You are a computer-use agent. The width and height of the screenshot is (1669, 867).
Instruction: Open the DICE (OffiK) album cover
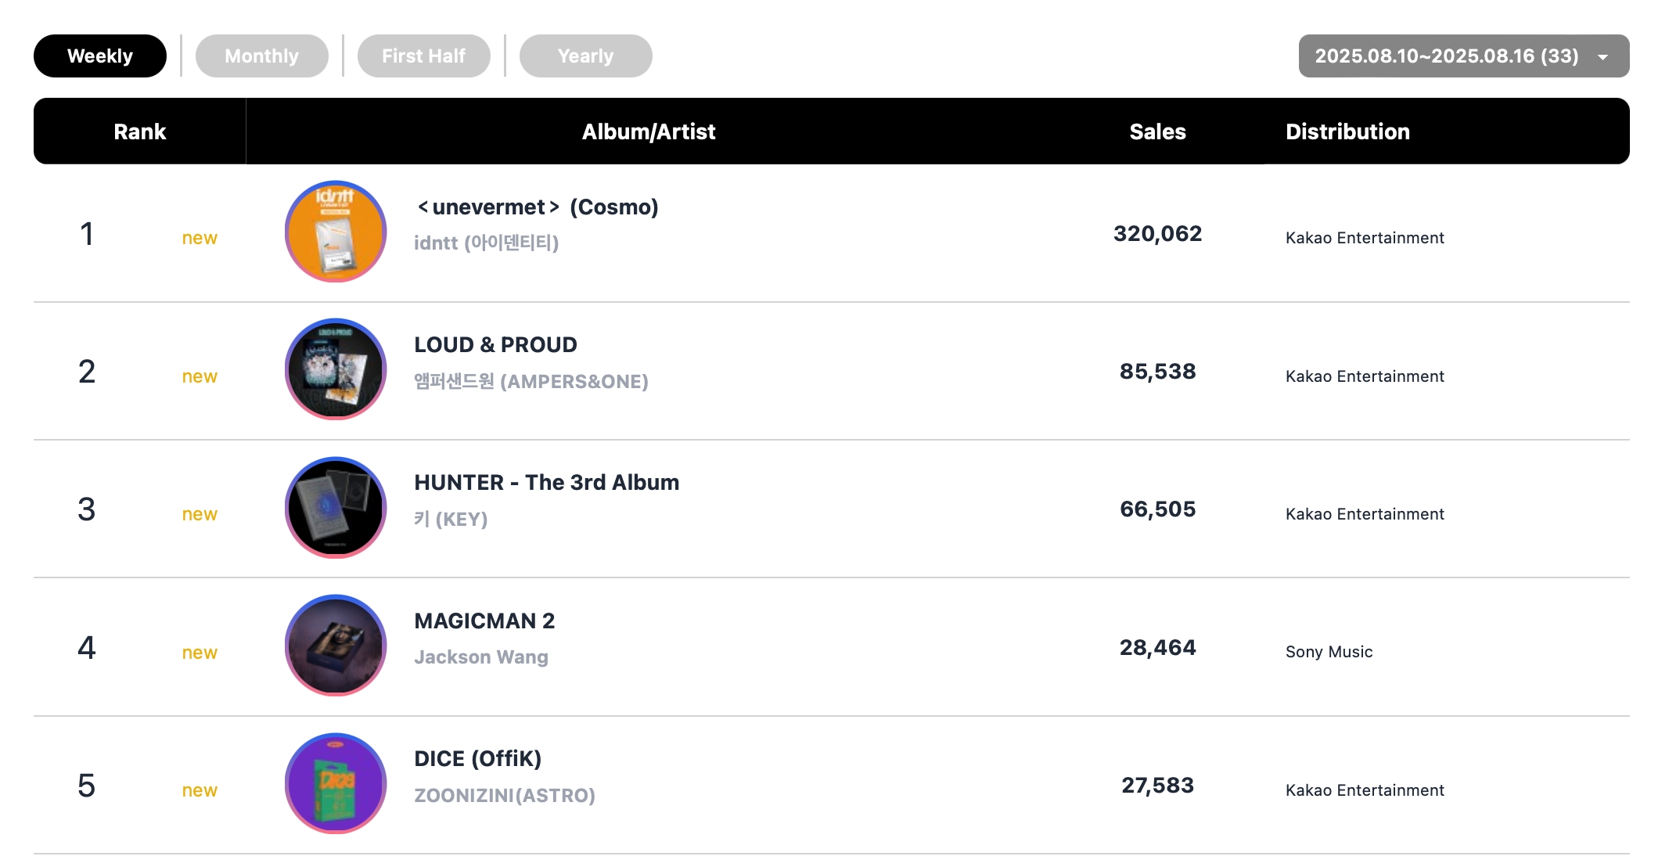[336, 783]
